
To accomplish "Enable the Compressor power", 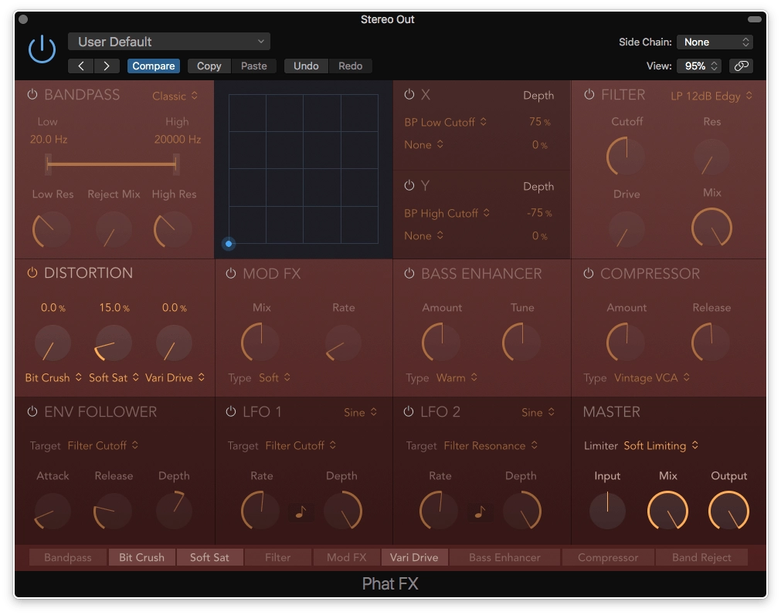I will coord(588,273).
